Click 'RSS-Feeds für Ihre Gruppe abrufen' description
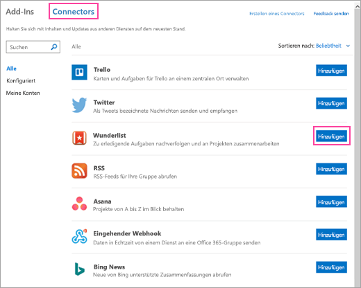Viewport: 361px width, 288px height. tap(135, 177)
